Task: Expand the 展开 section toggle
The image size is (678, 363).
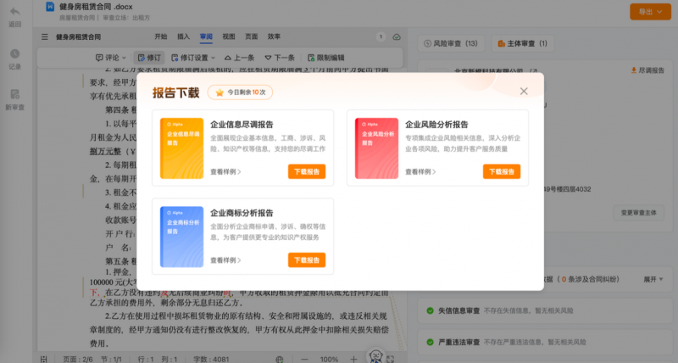Action: click(x=654, y=278)
